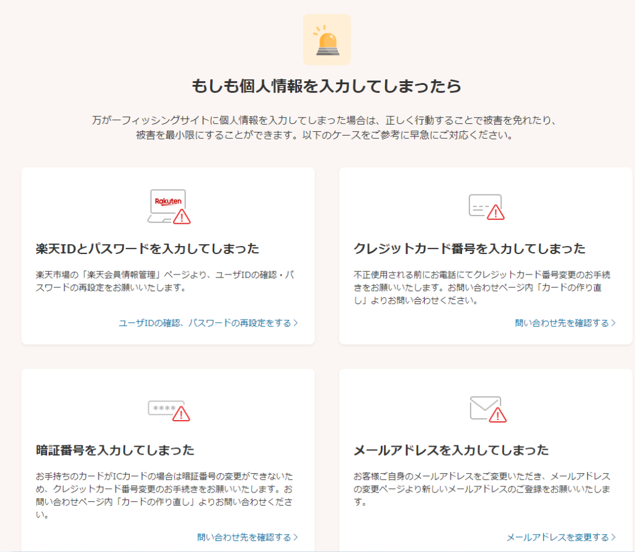Click the Rakuten computer warning icon
Screen dimensions: 635x552
[x=169, y=206]
